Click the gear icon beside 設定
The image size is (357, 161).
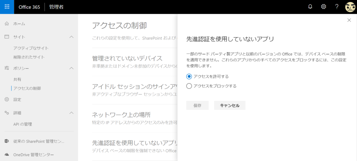pos(7,100)
